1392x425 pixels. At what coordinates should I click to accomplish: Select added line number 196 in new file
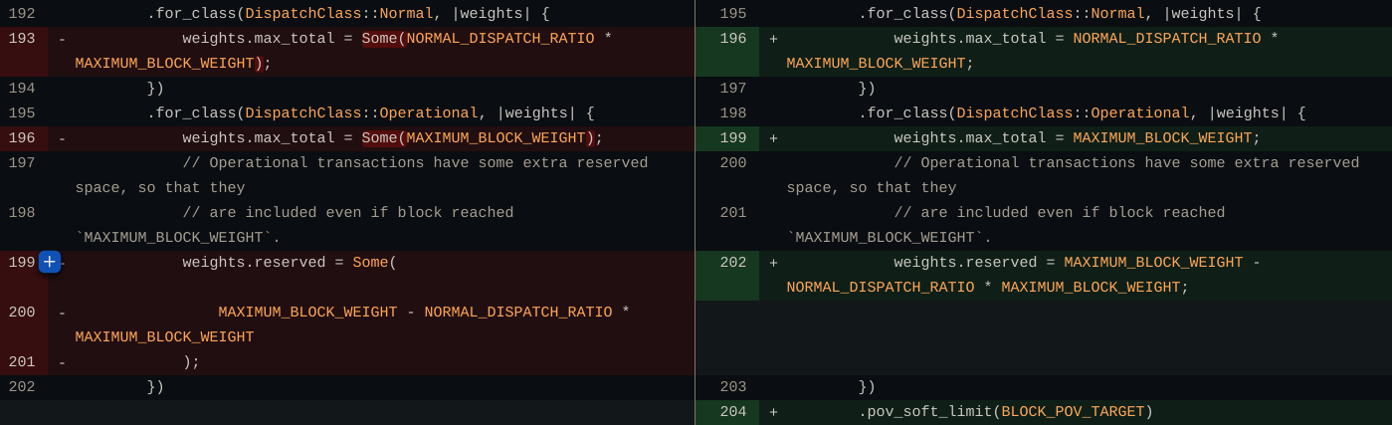[x=733, y=39]
